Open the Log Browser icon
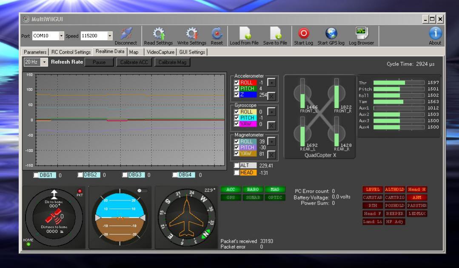 (x=362, y=33)
